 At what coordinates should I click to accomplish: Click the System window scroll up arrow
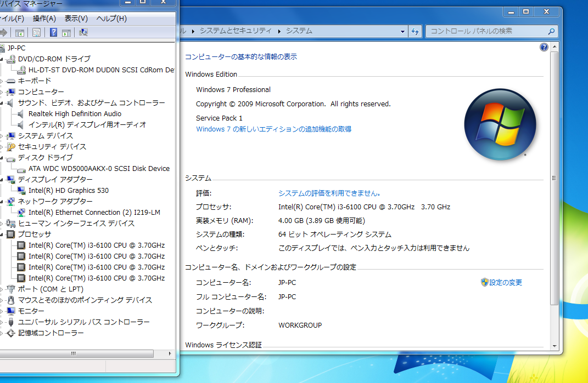coord(554,47)
